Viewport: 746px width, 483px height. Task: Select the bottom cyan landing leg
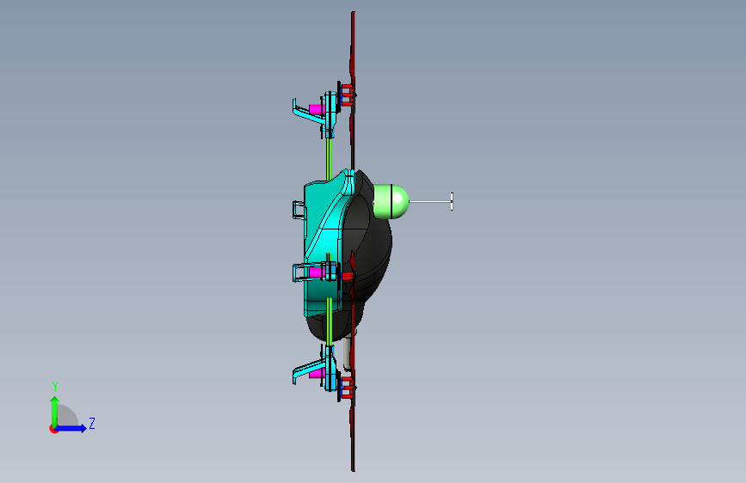pos(307,370)
